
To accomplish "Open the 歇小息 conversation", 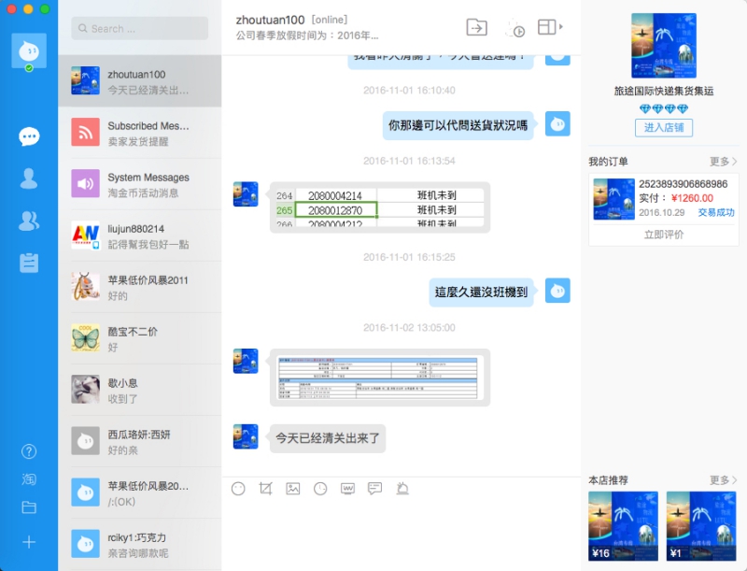I will click(139, 390).
